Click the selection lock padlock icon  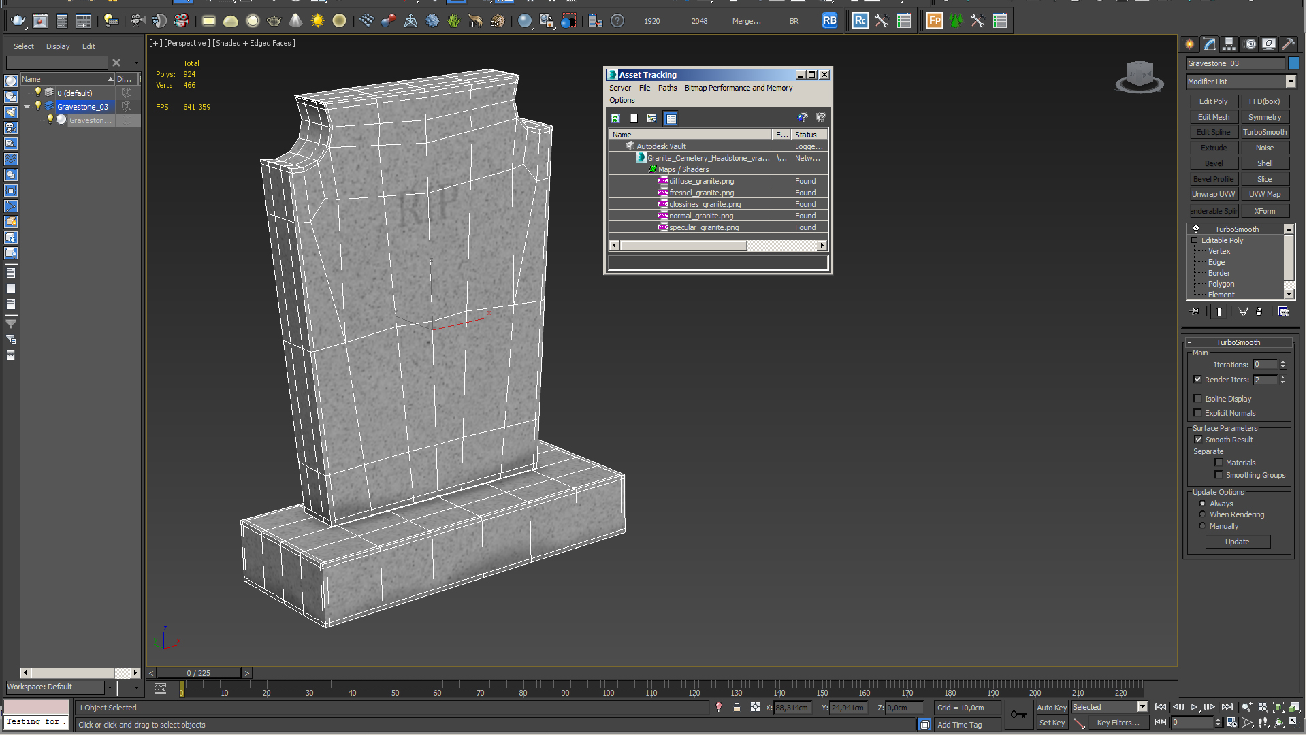click(737, 708)
